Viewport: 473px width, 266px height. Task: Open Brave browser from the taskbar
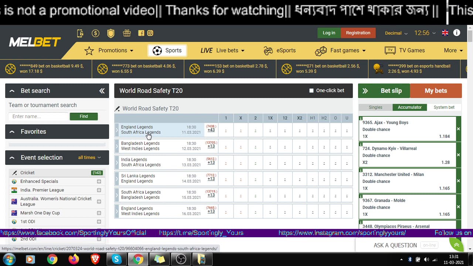(95, 259)
